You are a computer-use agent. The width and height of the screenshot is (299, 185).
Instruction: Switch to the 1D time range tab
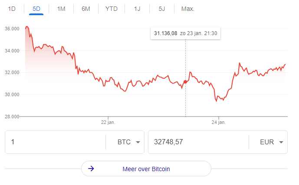click(12, 9)
